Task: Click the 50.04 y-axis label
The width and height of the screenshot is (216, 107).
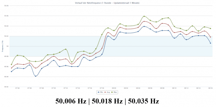Action: tap(7, 26)
